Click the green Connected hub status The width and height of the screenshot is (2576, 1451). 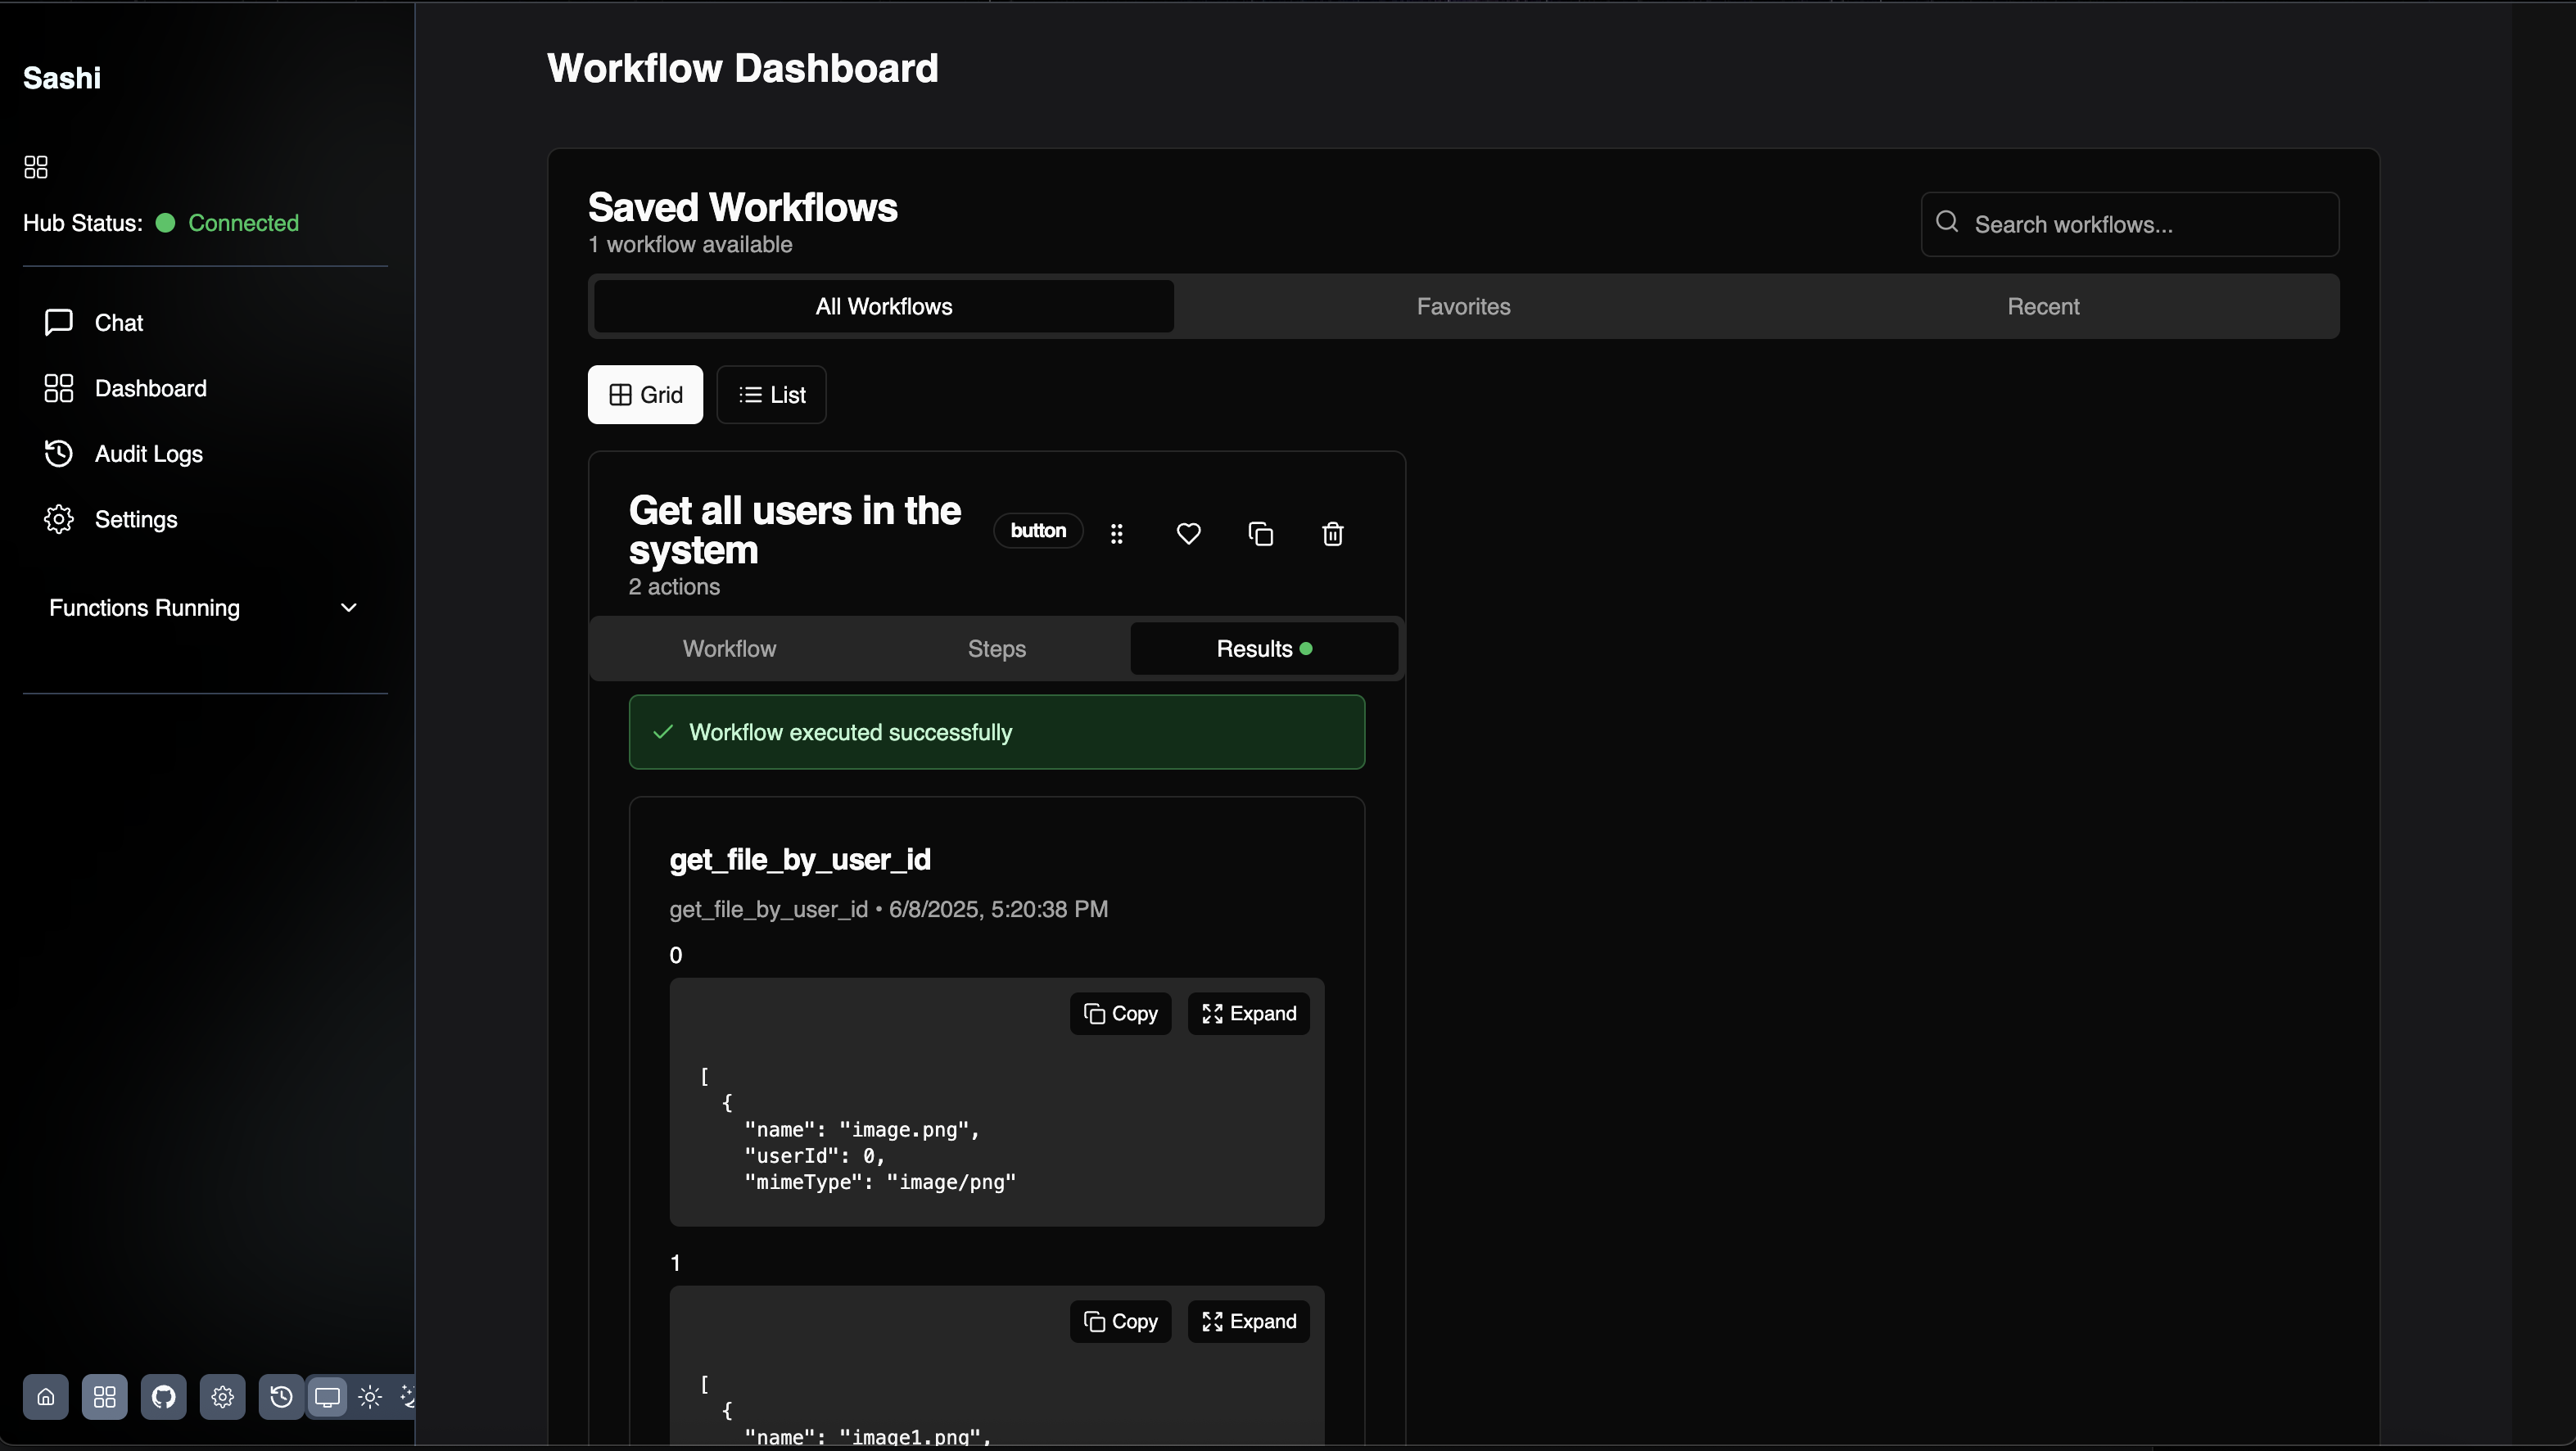[243, 223]
